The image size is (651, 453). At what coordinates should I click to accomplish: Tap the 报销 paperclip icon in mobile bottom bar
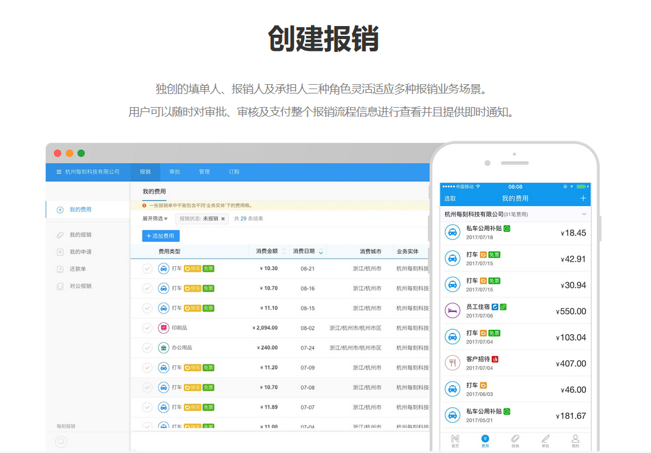(x=517, y=438)
